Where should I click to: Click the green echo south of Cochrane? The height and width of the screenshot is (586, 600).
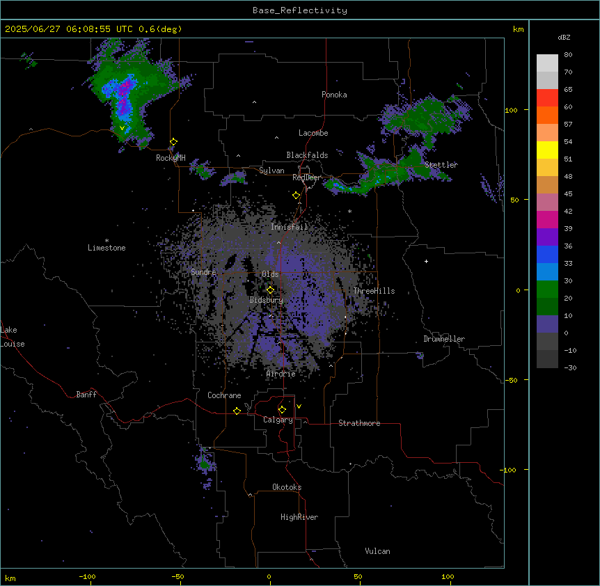tap(205, 464)
